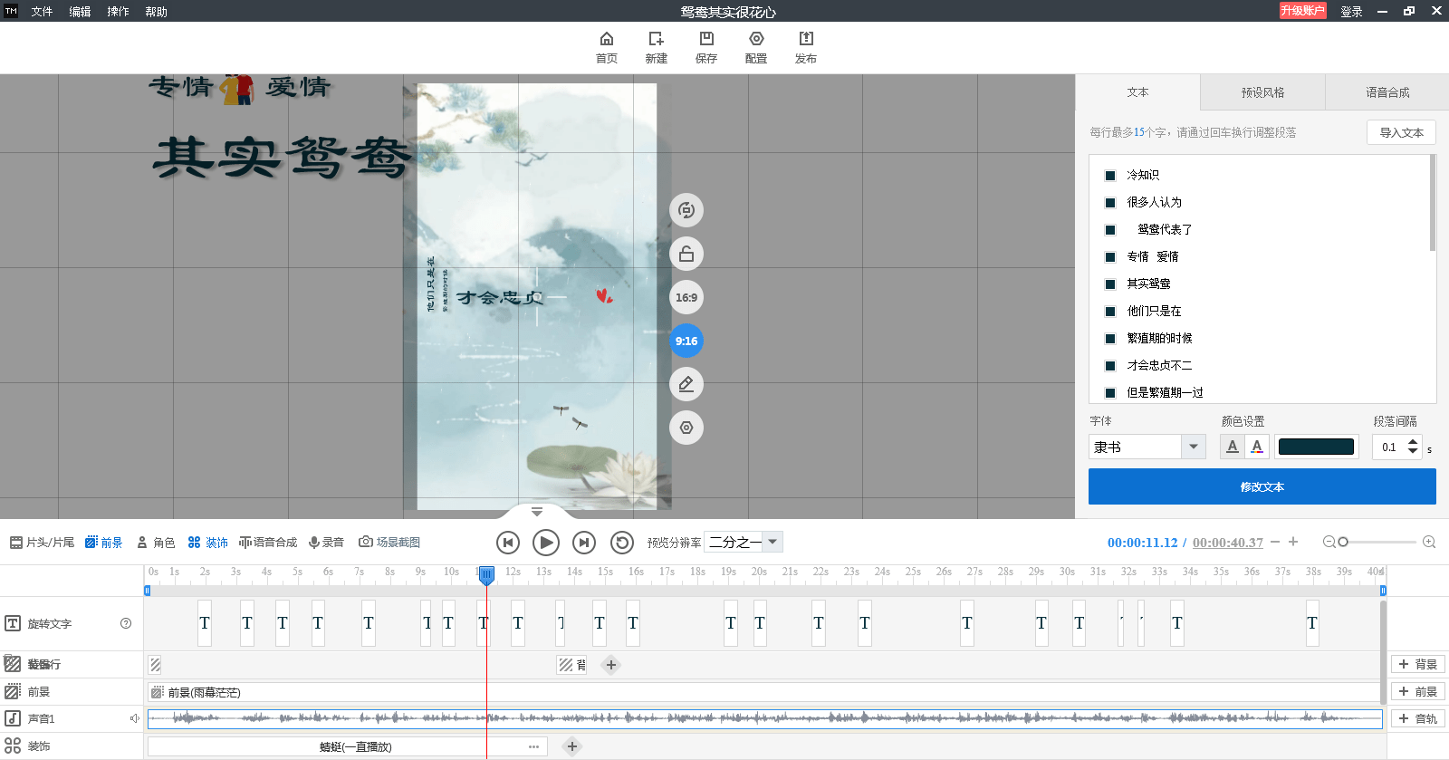Screen dimensions: 1449x760
Task: Click the dark teal text color swatch
Action: point(1316,447)
